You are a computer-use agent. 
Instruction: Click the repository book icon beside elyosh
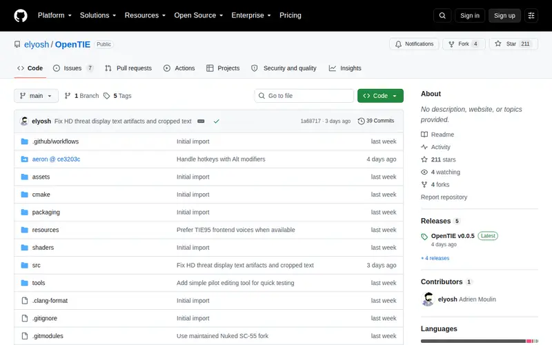click(x=17, y=44)
